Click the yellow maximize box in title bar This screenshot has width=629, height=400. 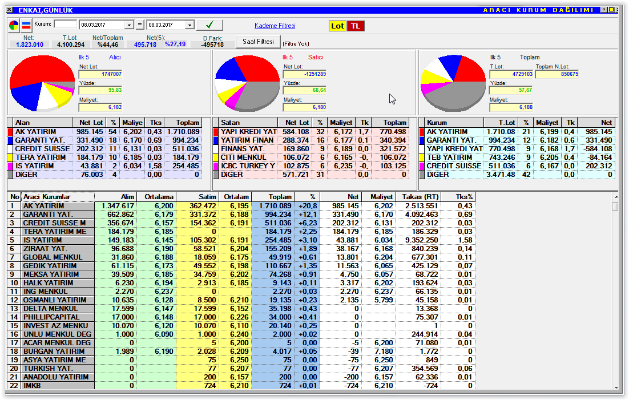(x=611, y=10)
